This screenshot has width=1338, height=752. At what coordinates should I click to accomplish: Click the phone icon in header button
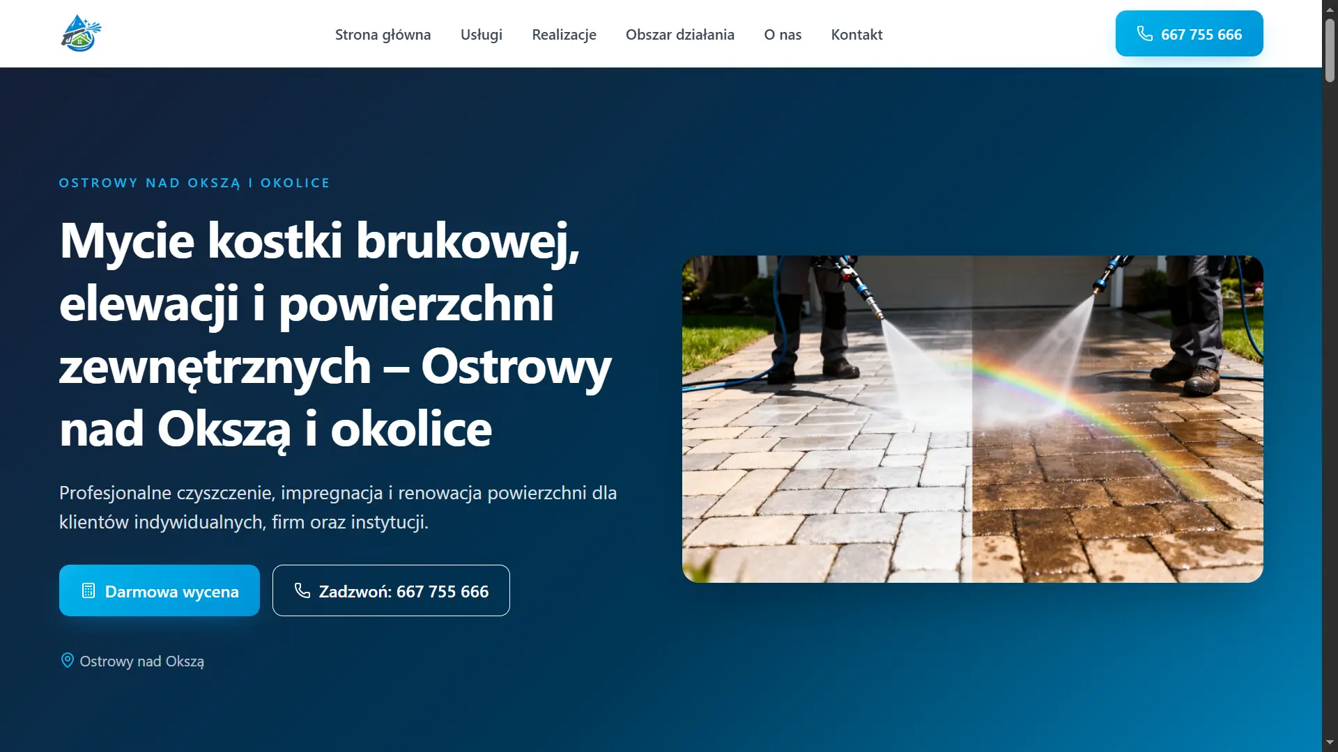[1144, 33]
